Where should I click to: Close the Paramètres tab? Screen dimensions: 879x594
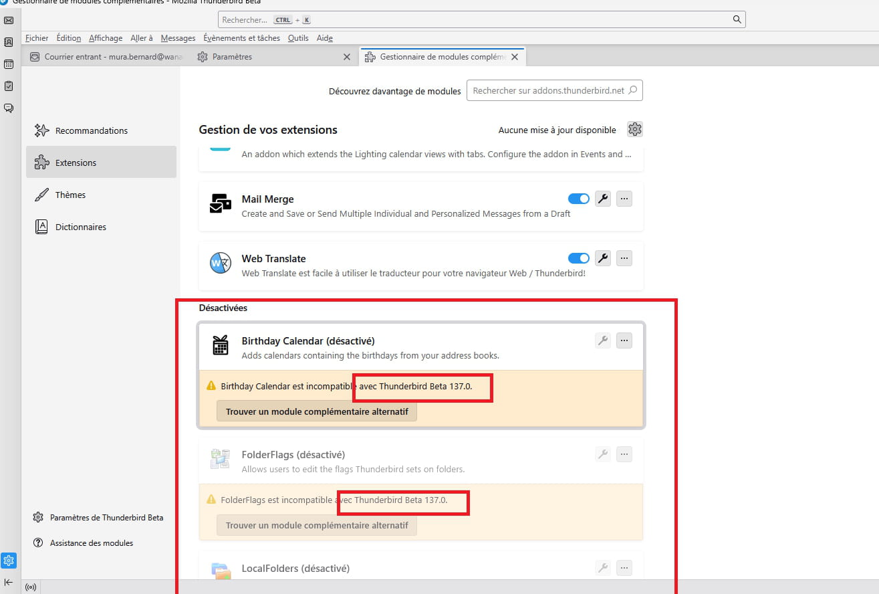[x=346, y=57]
